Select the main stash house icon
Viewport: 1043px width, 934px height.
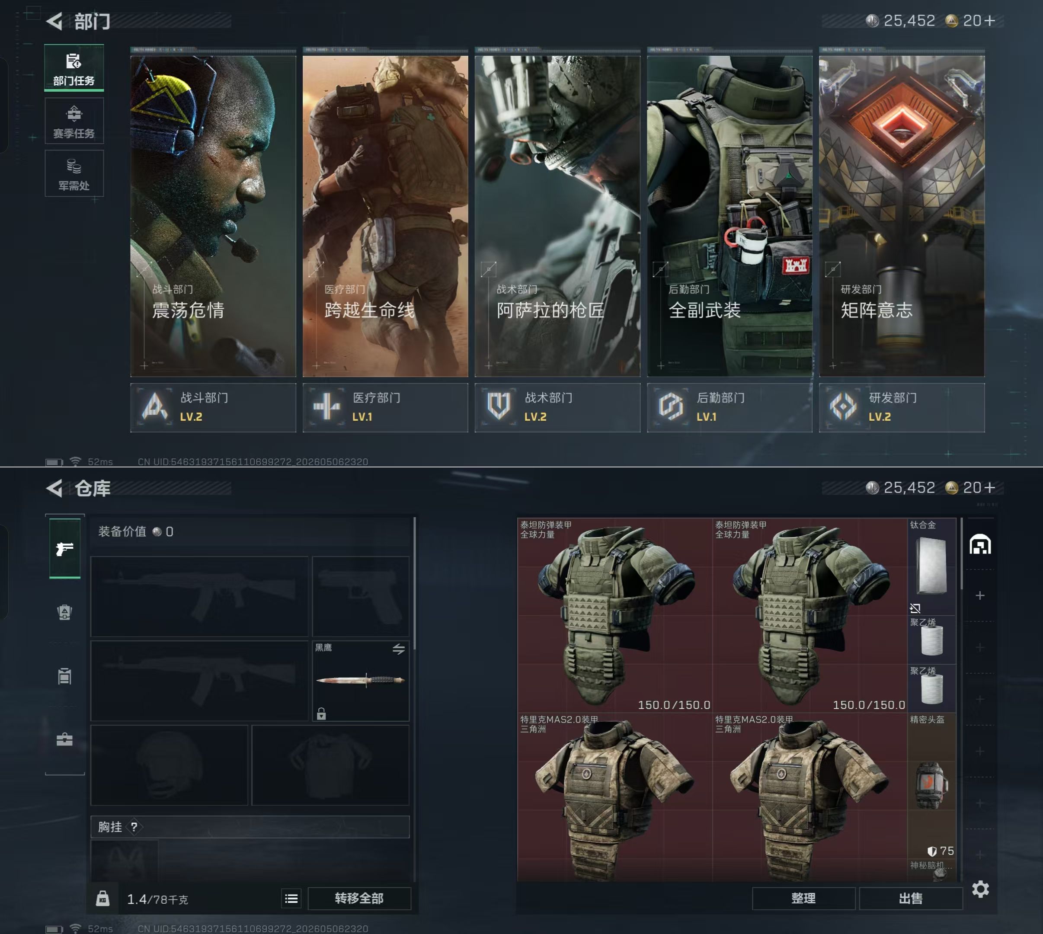pyautogui.click(x=980, y=544)
